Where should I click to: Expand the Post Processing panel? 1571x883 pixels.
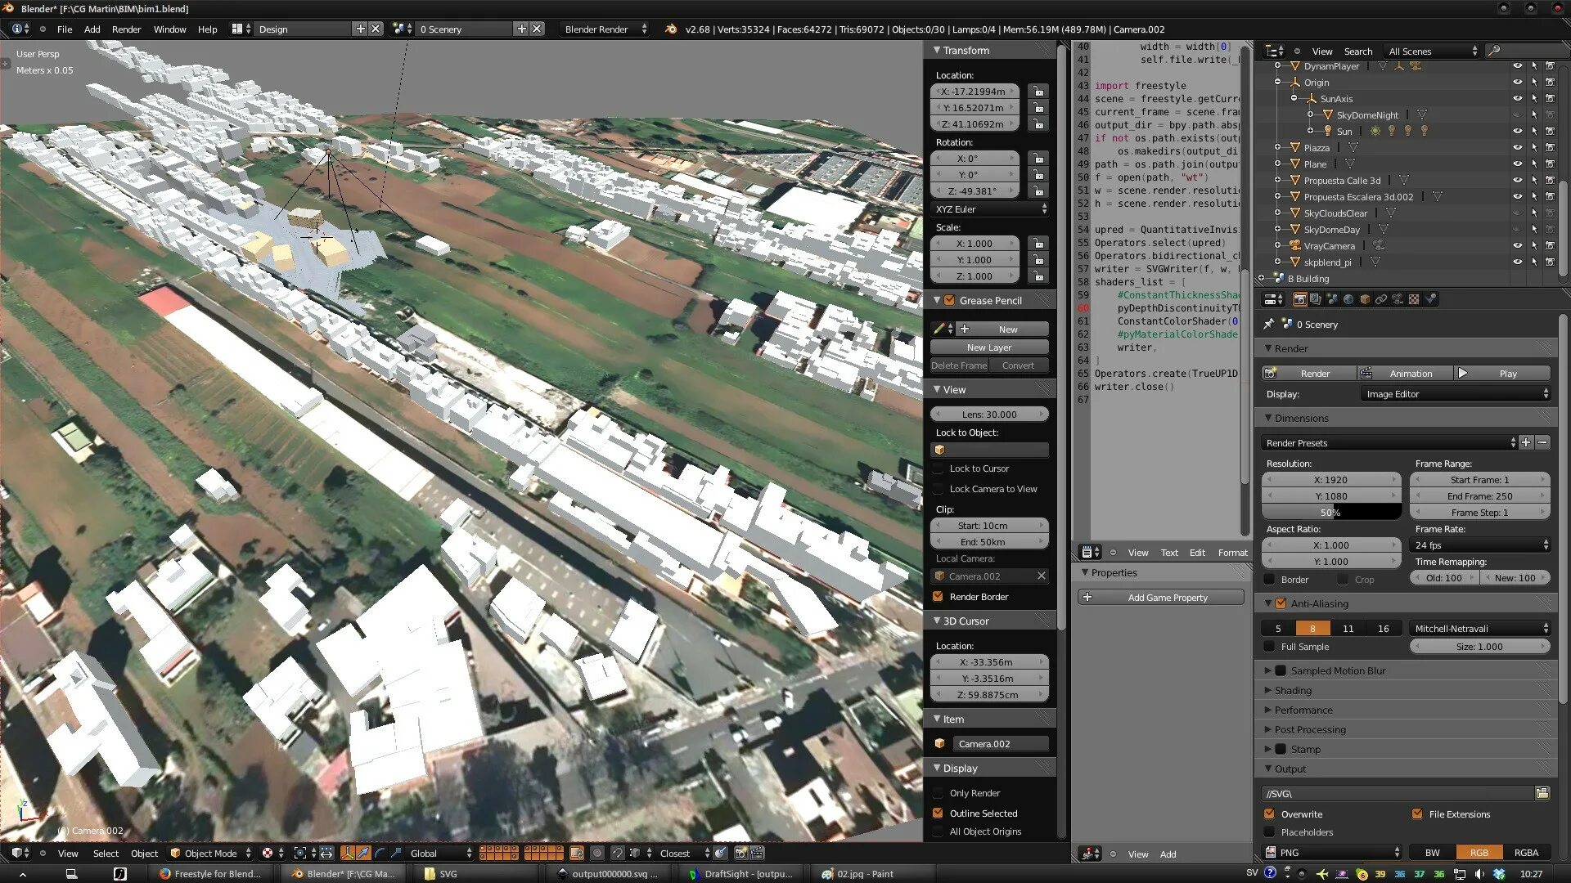(x=1309, y=729)
